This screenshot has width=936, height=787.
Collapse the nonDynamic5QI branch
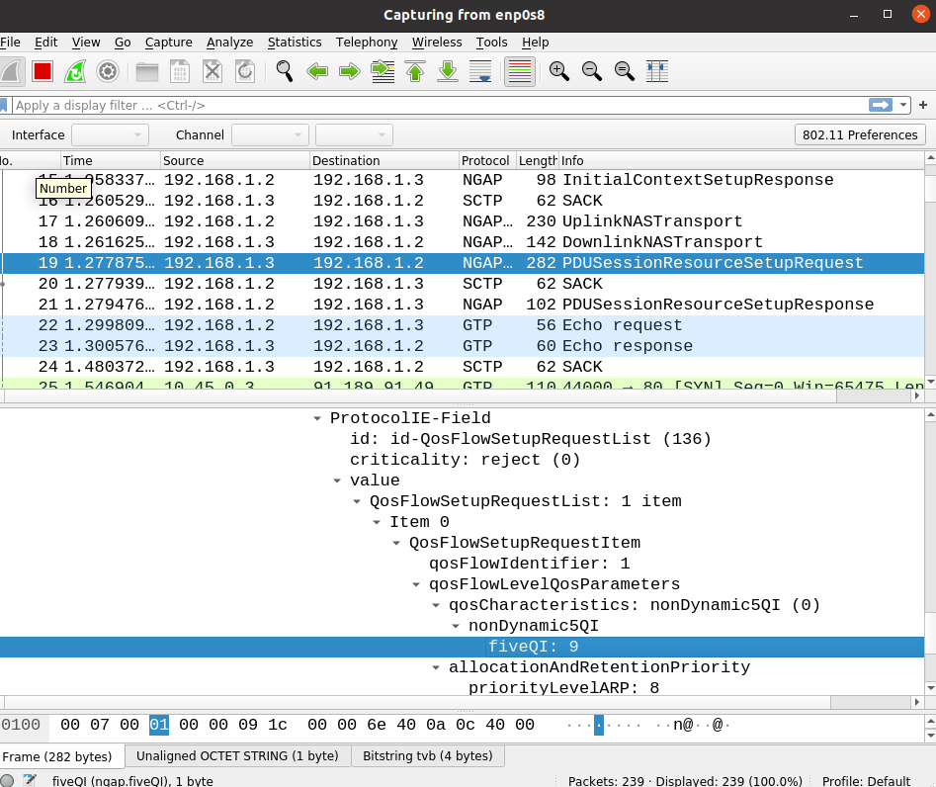click(x=455, y=626)
